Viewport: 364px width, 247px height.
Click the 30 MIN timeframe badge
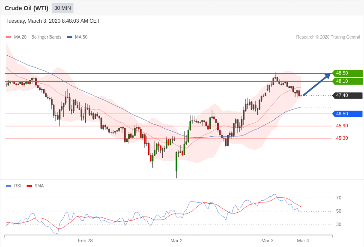coord(63,8)
